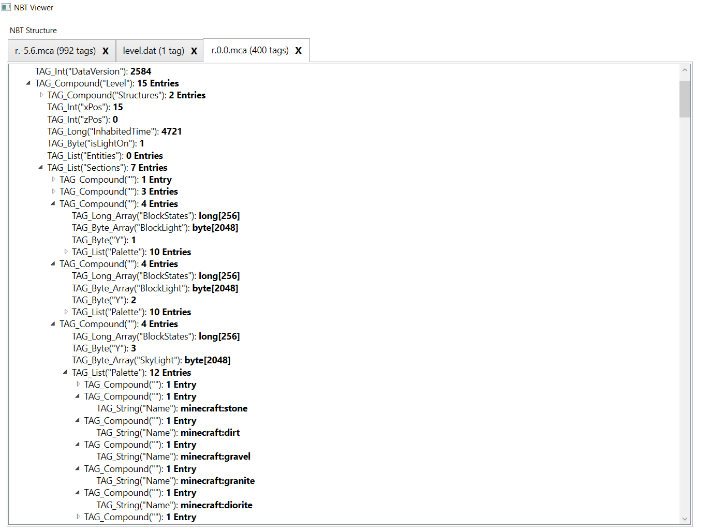The image size is (710, 530).
Task: Expand the Palette list under Y: 2
Action: coord(66,312)
